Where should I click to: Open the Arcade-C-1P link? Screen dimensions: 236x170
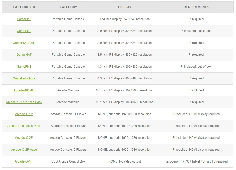(x=24, y=114)
